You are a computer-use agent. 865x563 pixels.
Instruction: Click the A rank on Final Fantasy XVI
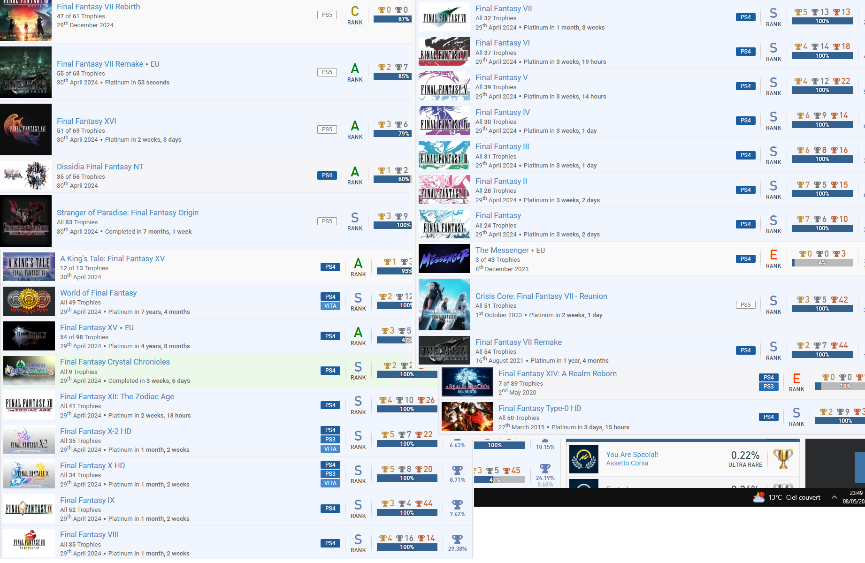(x=355, y=129)
